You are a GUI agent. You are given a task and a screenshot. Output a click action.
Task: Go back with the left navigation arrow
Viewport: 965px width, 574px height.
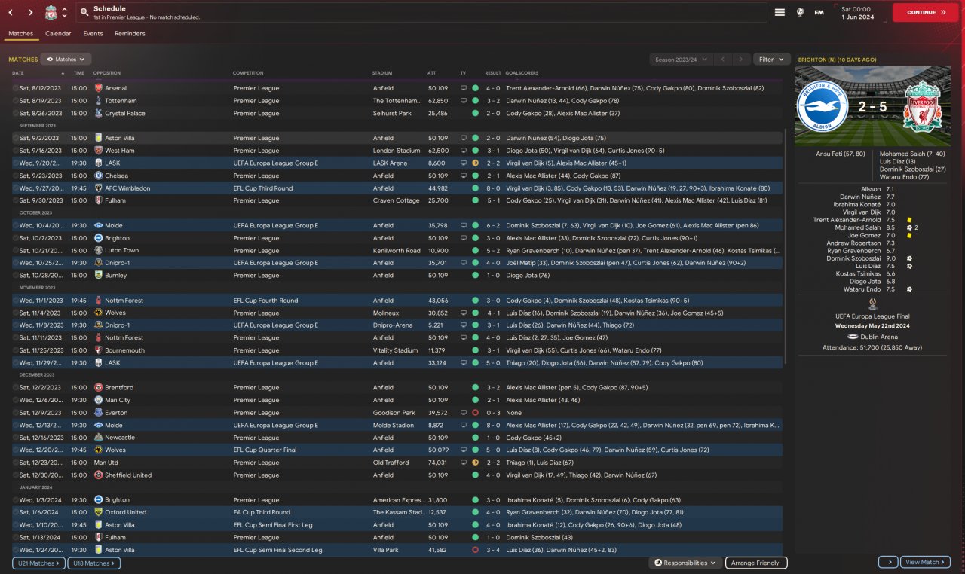tap(11, 13)
